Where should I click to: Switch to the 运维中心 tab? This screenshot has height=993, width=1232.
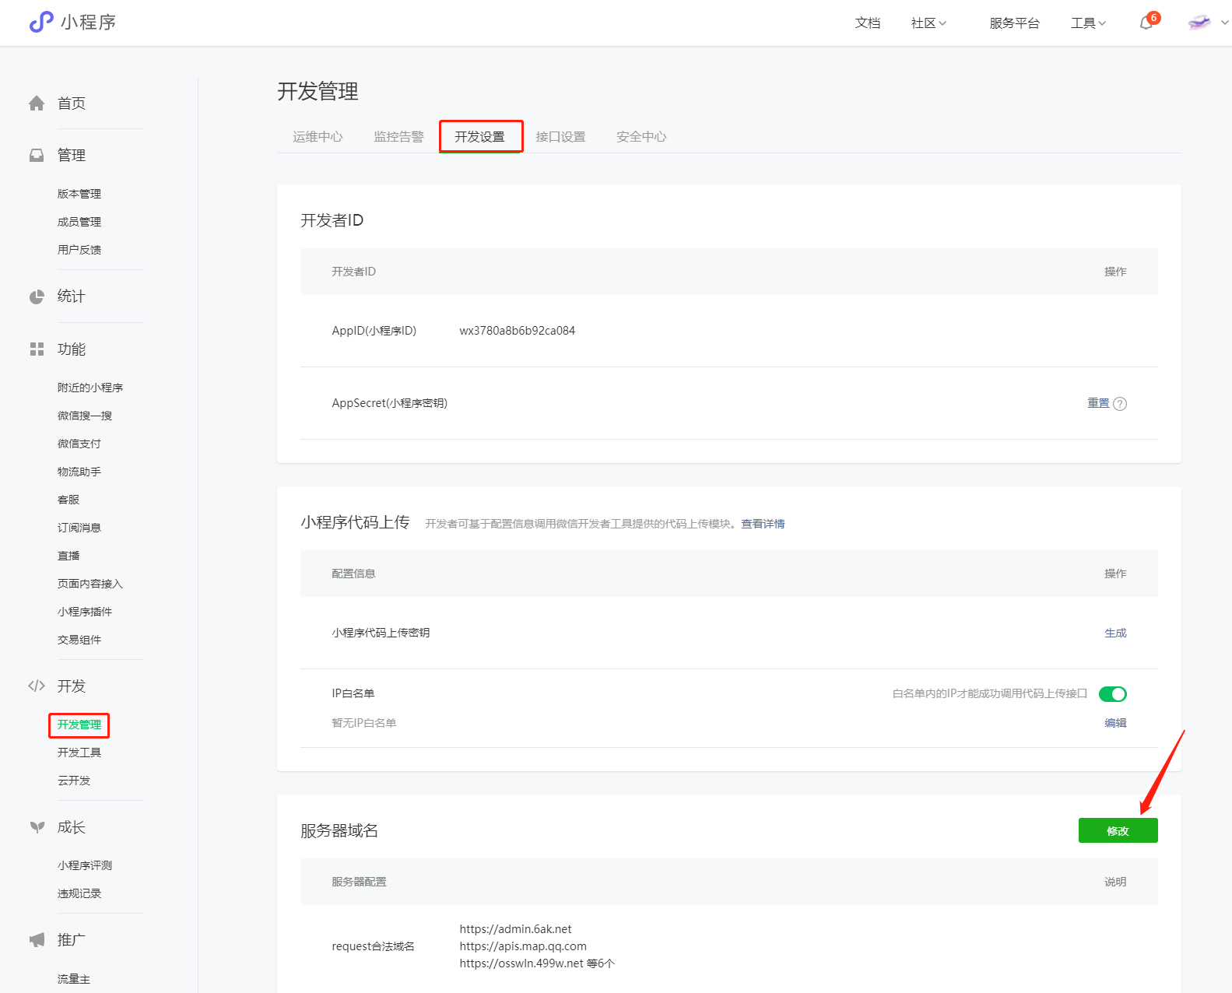[318, 137]
